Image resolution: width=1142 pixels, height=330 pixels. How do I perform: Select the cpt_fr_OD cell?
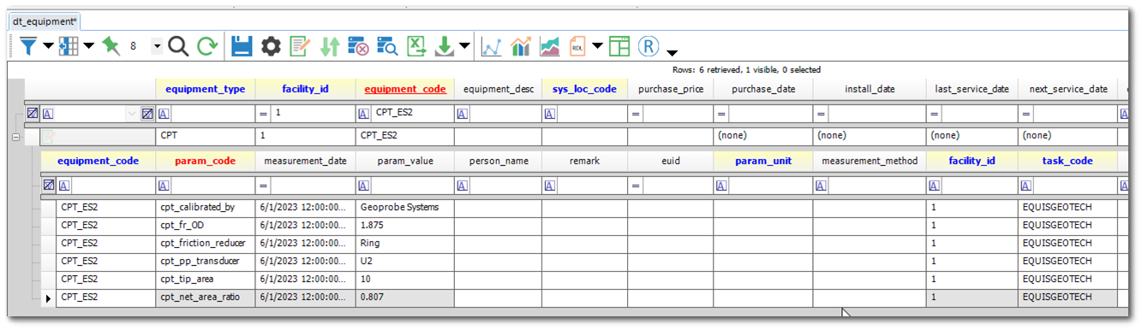coord(206,225)
